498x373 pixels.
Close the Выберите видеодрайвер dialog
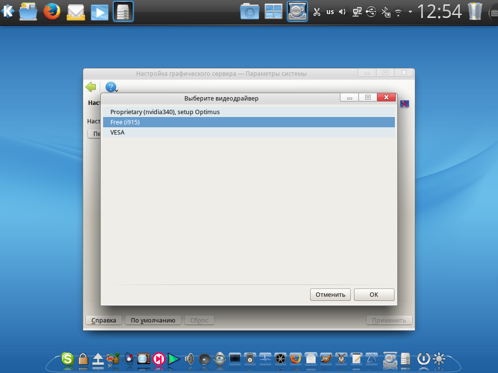point(386,97)
